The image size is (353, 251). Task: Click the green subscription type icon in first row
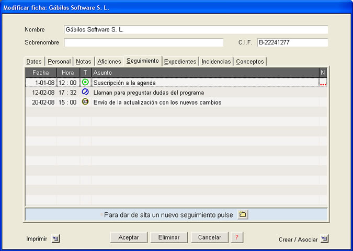click(x=85, y=82)
